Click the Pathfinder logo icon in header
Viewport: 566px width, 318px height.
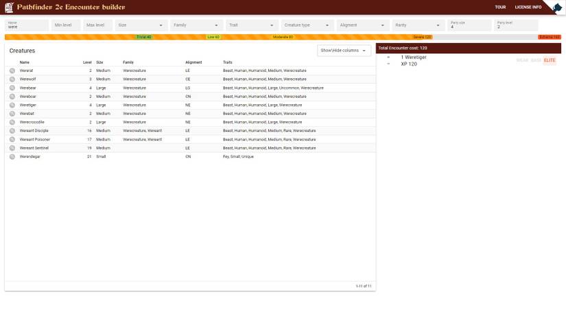tap(9, 7)
